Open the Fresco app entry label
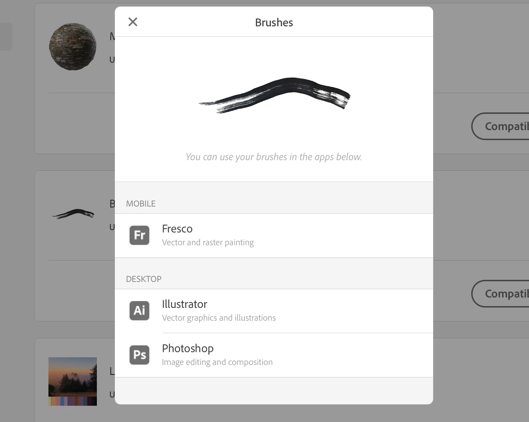The image size is (529, 422). click(x=177, y=229)
